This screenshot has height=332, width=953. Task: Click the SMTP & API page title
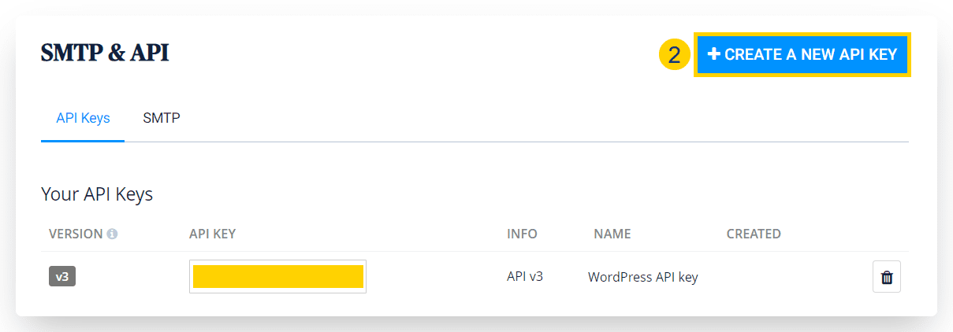105,53
